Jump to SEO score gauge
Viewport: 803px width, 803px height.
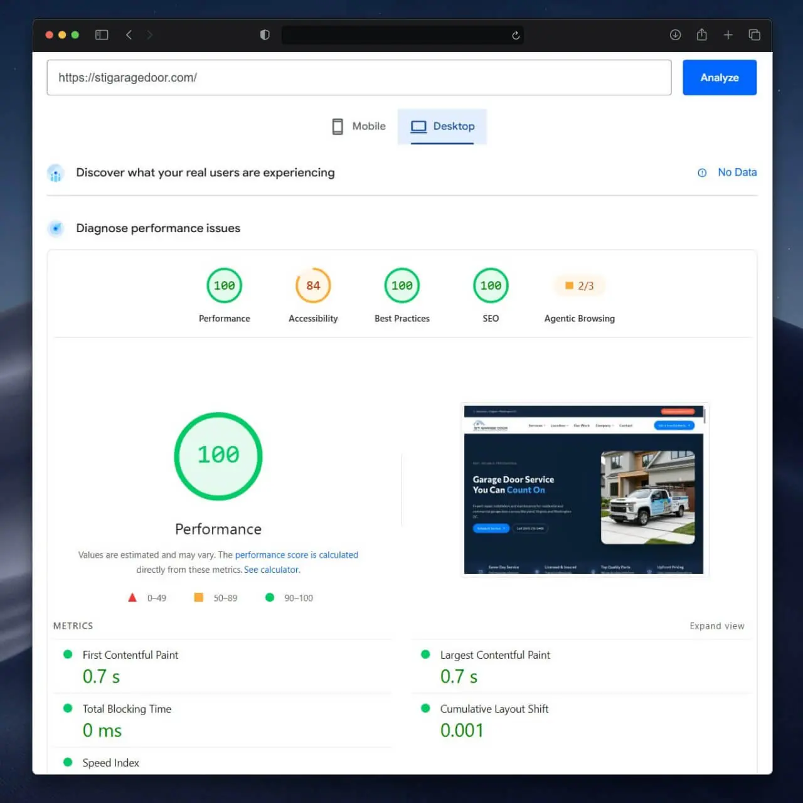pos(491,285)
